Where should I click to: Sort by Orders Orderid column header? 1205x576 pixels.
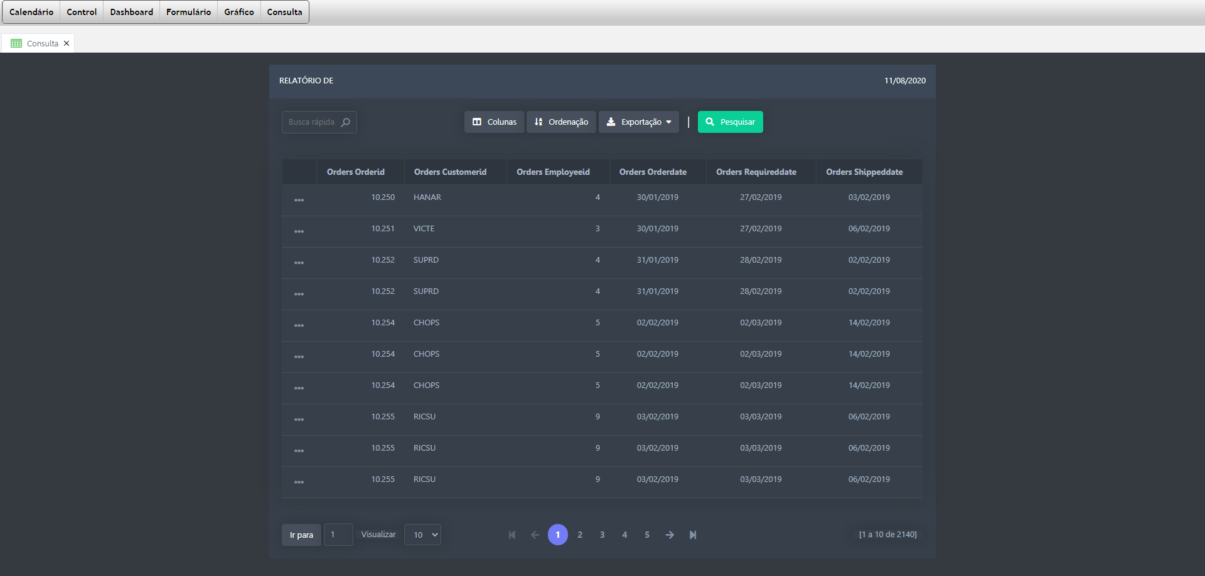pyautogui.click(x=356, y=172)
